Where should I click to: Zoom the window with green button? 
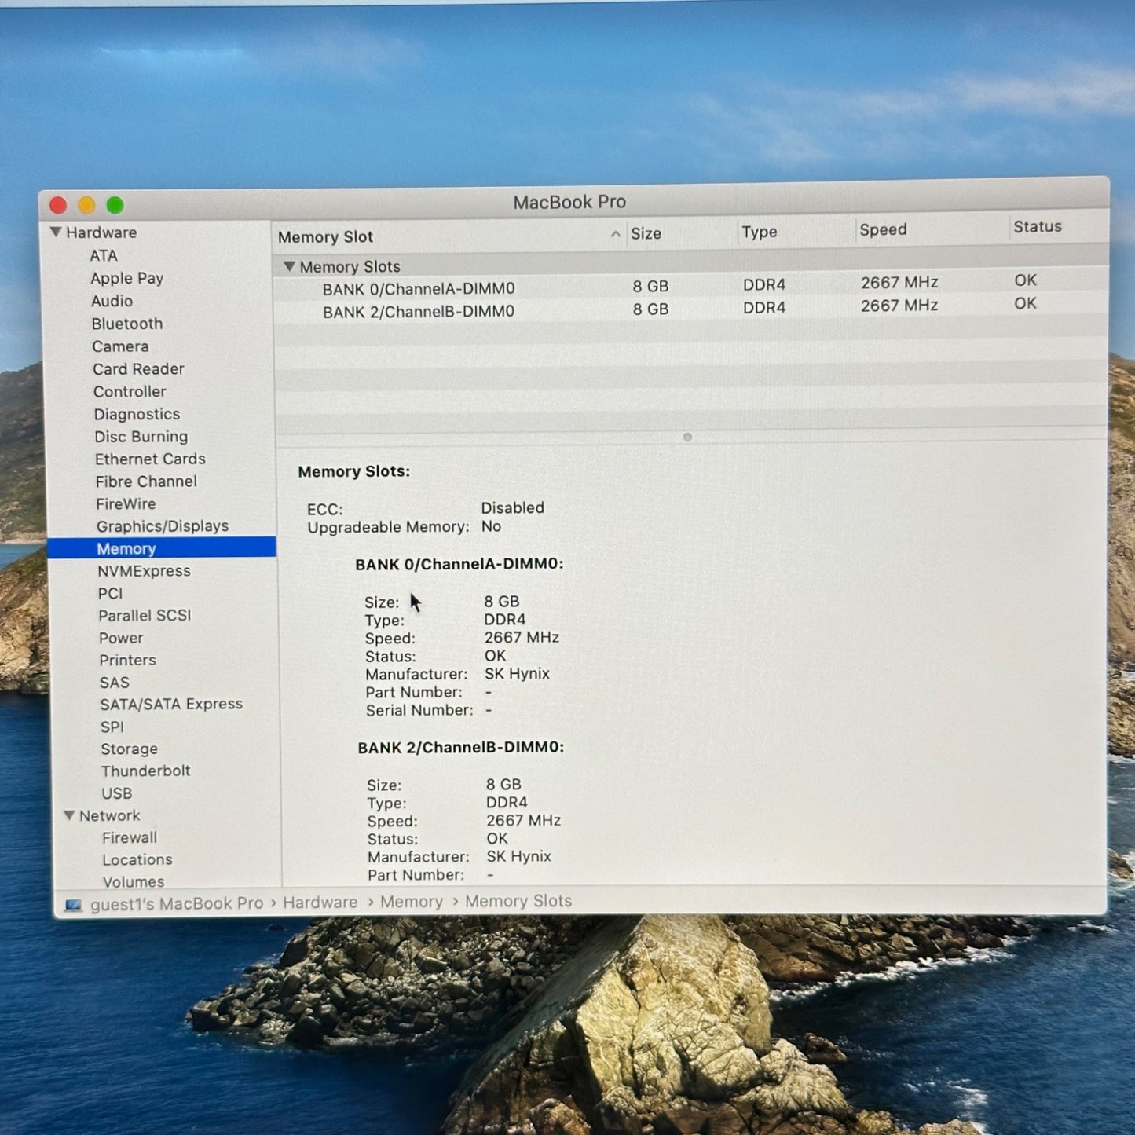pyautogui.click(x=115, y=205)
